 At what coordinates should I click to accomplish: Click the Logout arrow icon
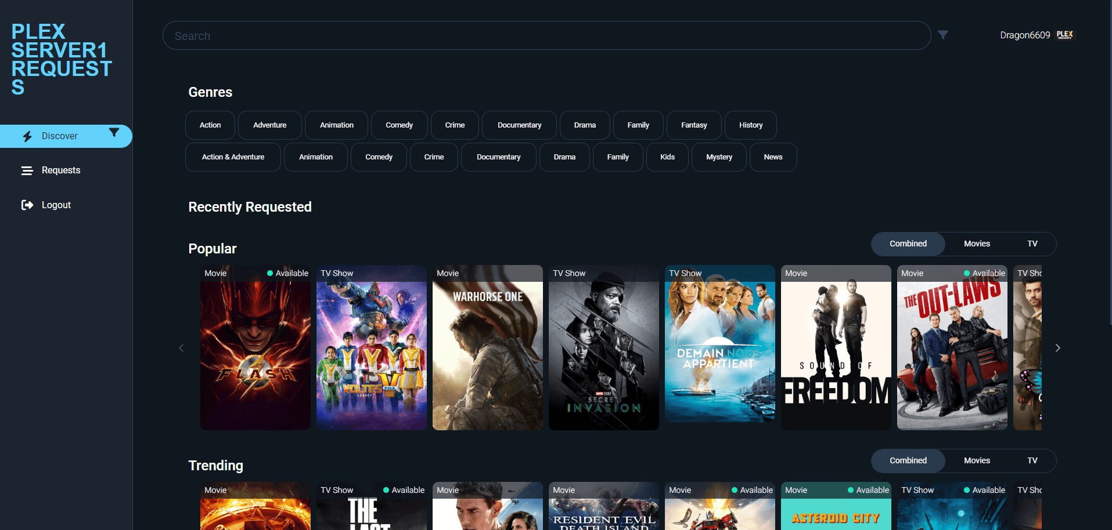[27, 205]
